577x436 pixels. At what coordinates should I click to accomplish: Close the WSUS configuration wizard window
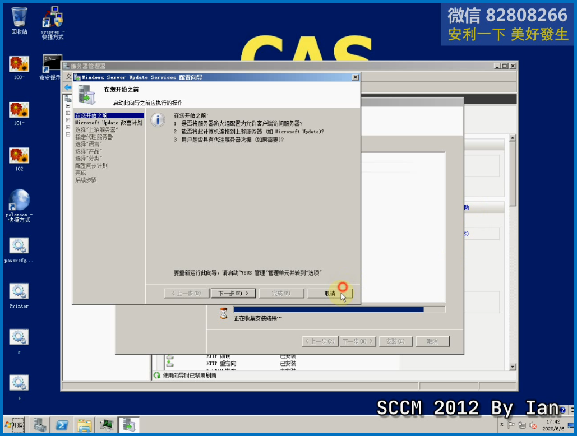[x=355, y=77]
